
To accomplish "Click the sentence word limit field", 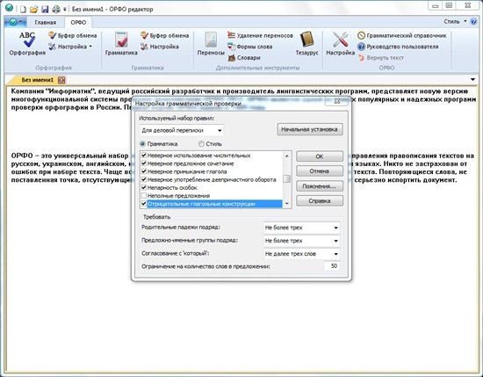I will (x=332, y=266).
